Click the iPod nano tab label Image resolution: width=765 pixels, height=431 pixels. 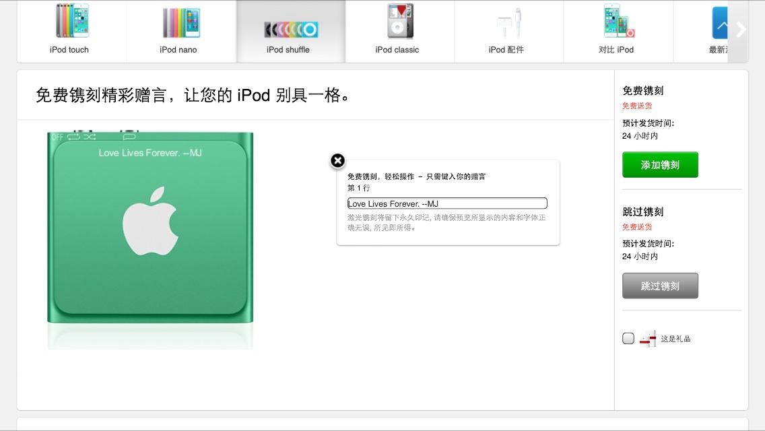(x=178, y=50)
